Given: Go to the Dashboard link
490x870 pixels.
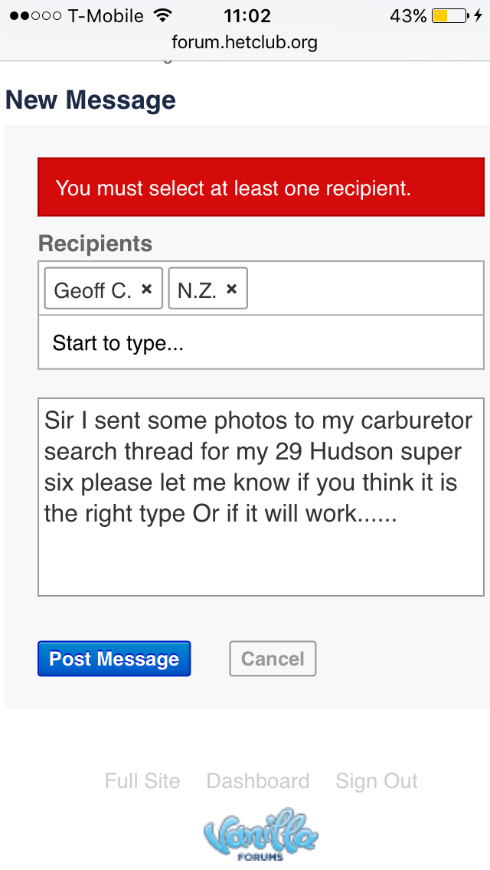Looking at the screenshot, I should (x=258, y=781).
